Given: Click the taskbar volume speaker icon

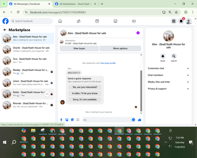Looking at the screenshot, I should point(170,146).
